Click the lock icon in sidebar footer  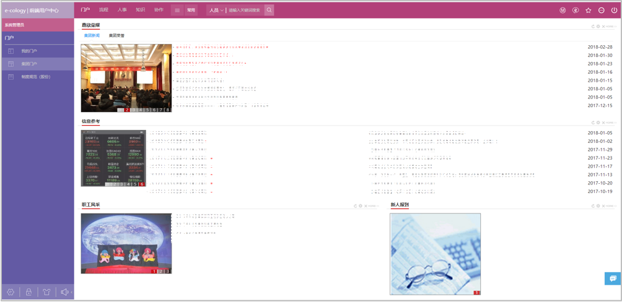(28, 292)
